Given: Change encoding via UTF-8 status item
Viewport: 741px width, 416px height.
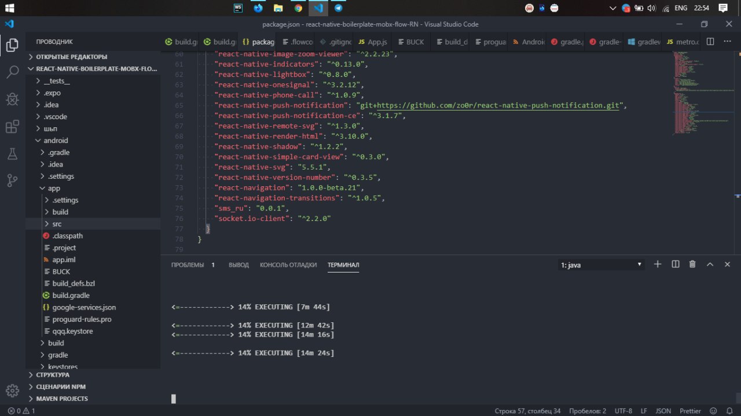Looking at the screenshot, I should pos(623,411).
